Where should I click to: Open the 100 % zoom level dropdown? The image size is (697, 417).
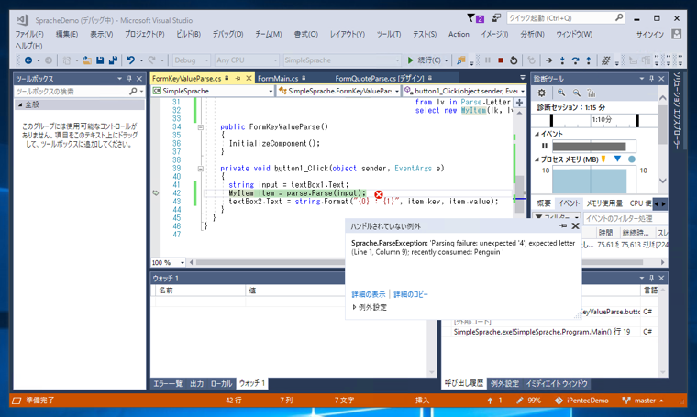168,262
